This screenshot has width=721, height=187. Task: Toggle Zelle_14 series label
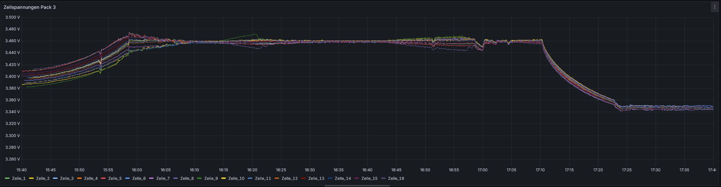click(343, 178)
